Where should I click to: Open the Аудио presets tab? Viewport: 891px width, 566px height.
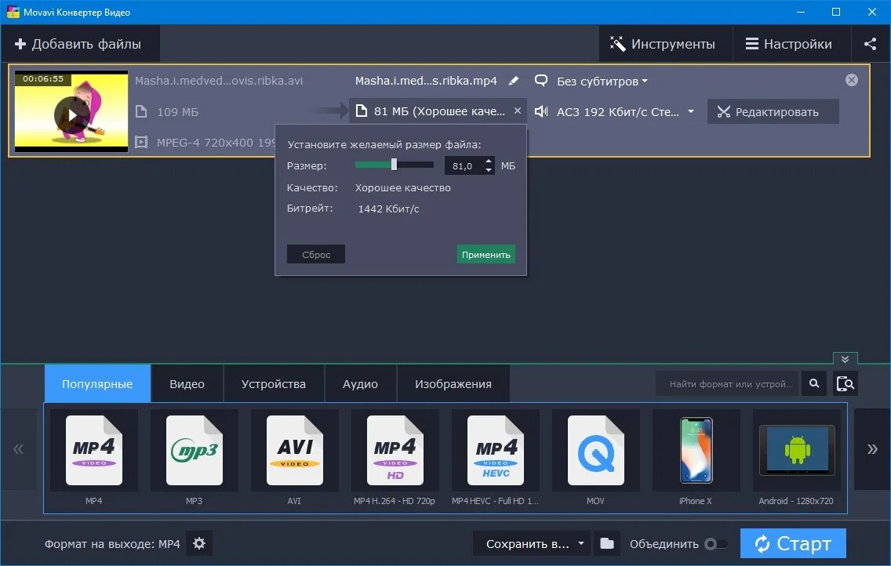point(360,383)
